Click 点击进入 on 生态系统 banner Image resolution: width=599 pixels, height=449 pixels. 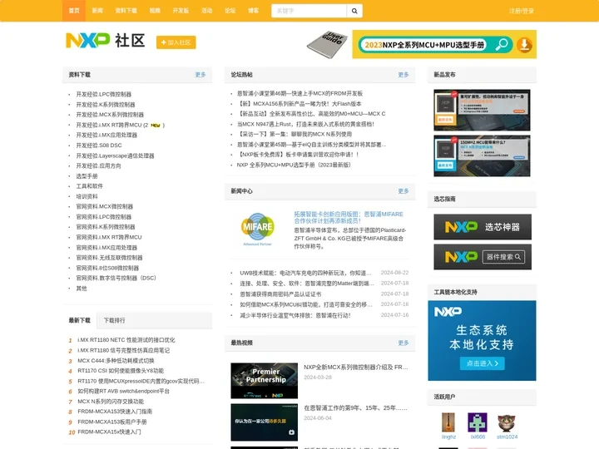(482, 363)
